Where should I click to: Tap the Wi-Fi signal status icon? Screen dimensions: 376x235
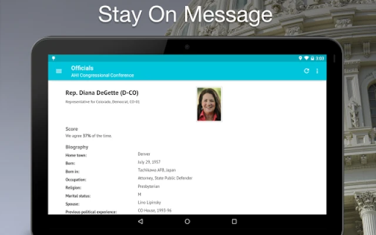pyautogui.click(x=306, y=58)
